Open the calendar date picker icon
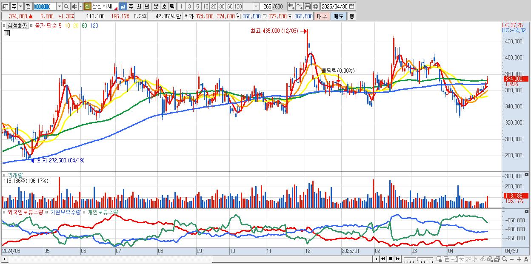Image resolution: width=531 pixels, height=264 pixels. tap(352, 7)
